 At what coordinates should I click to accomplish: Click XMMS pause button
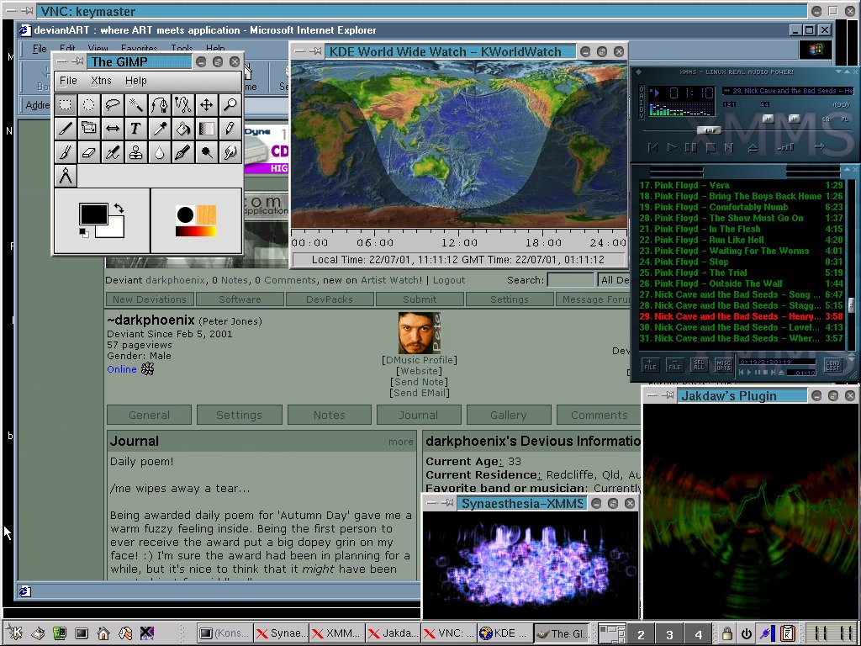click(691, 147)
